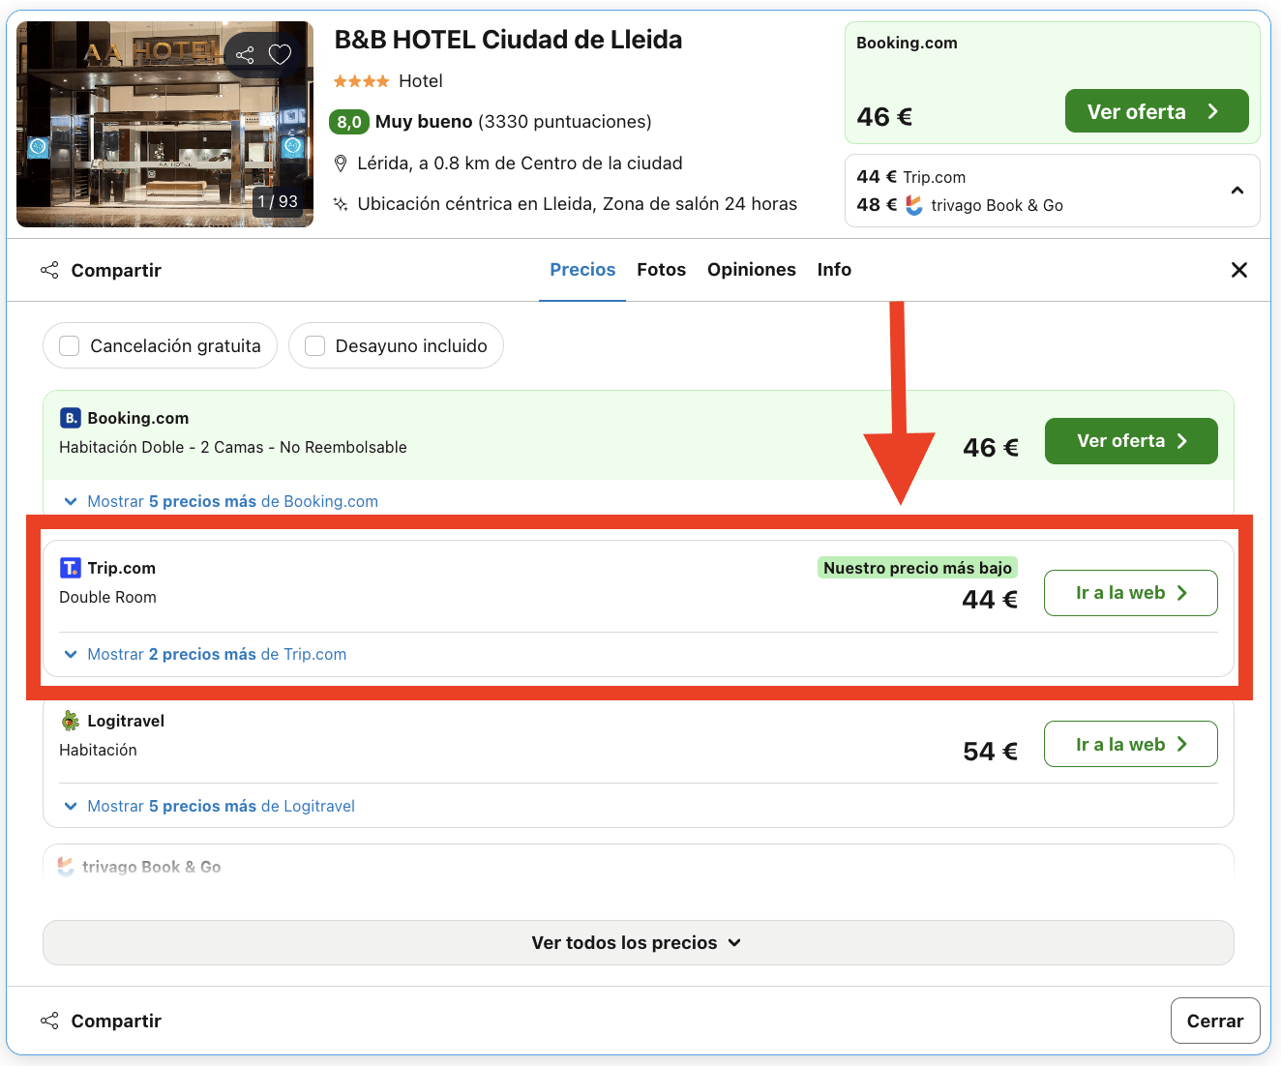This screenshot has height=1066, width=1281.
Task: Click the 8,0 rating badge
Action: (x=349, y=122)
